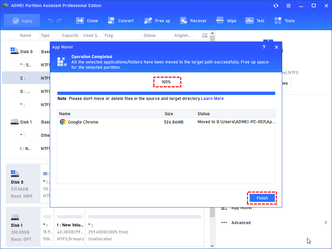Click the Redo arrow icon
Viewport: 332px width, 249px height.
pos(59,20)
